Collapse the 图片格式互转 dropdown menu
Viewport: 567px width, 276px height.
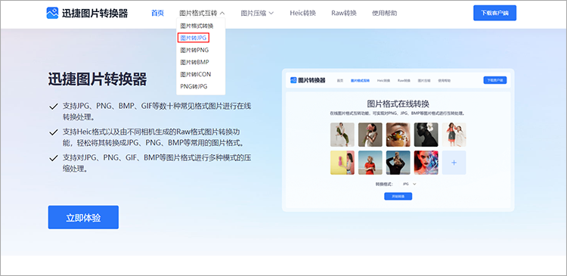click(x=202, y=14)
